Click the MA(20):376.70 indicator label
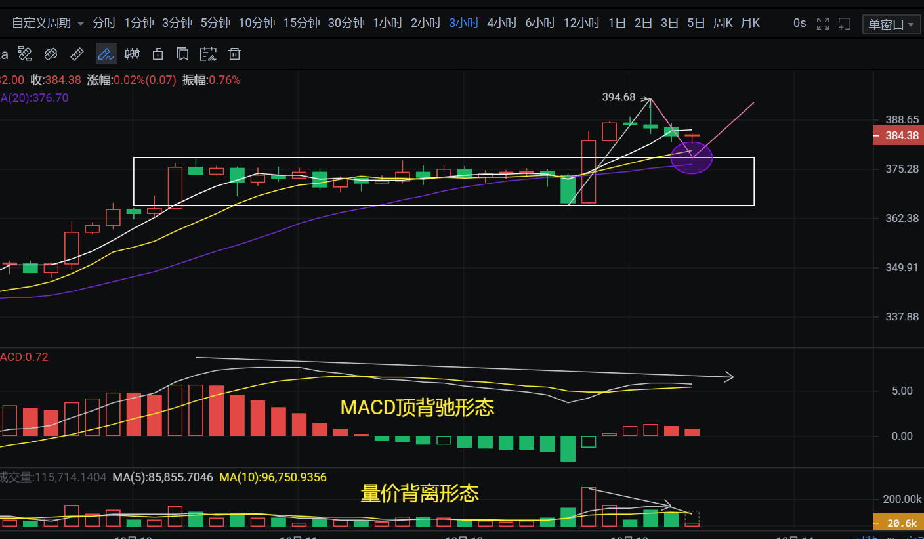Screen dimensions: 924x539 pyautogui.click(x=34, y=98)
